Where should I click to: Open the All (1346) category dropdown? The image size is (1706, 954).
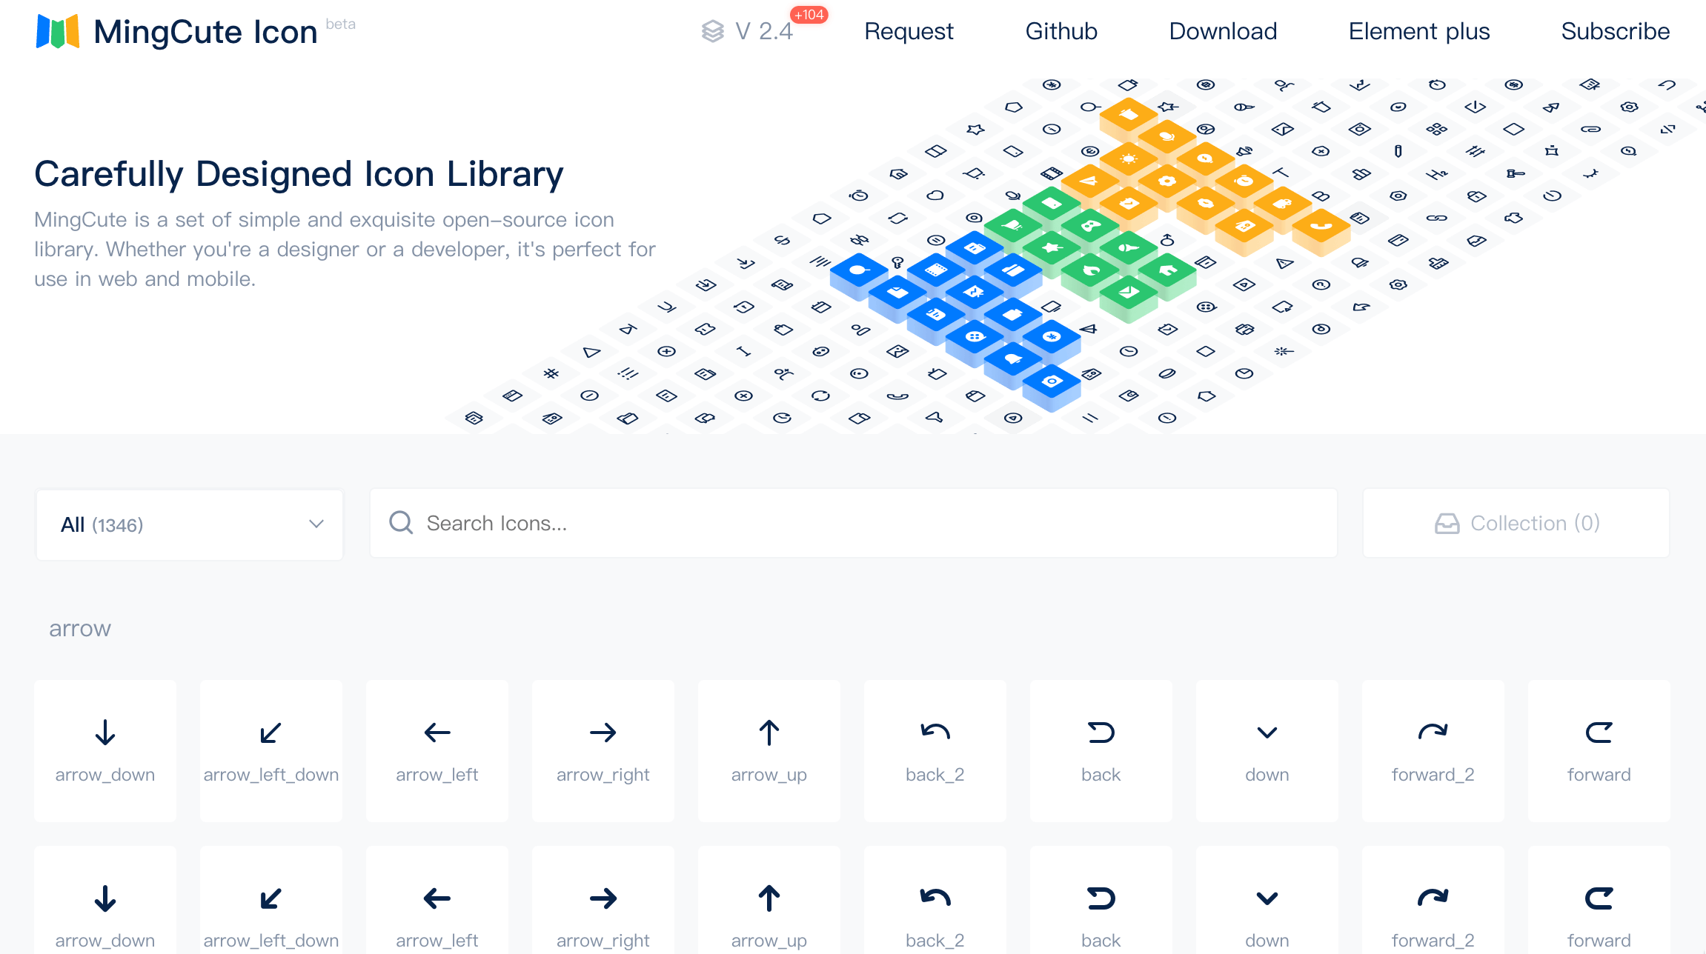(x=190, y=524)
